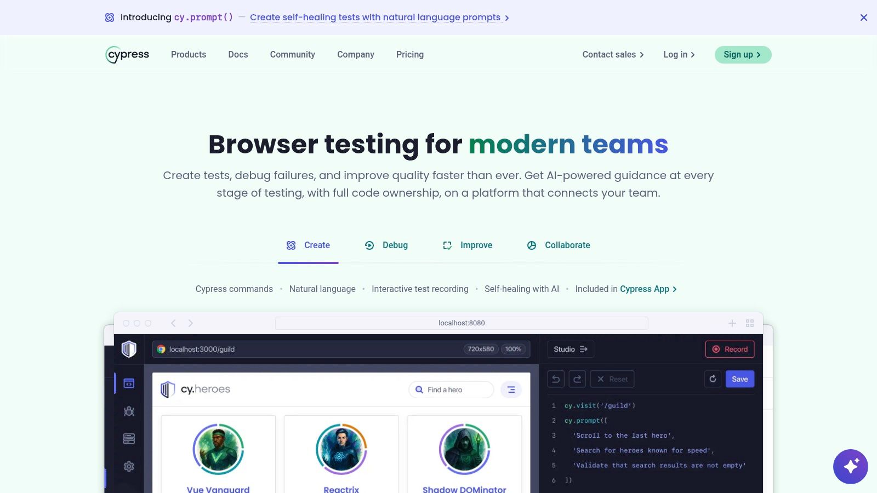
Task: Select the Specs window icon in the sidebar
Action: coord(129,383)
